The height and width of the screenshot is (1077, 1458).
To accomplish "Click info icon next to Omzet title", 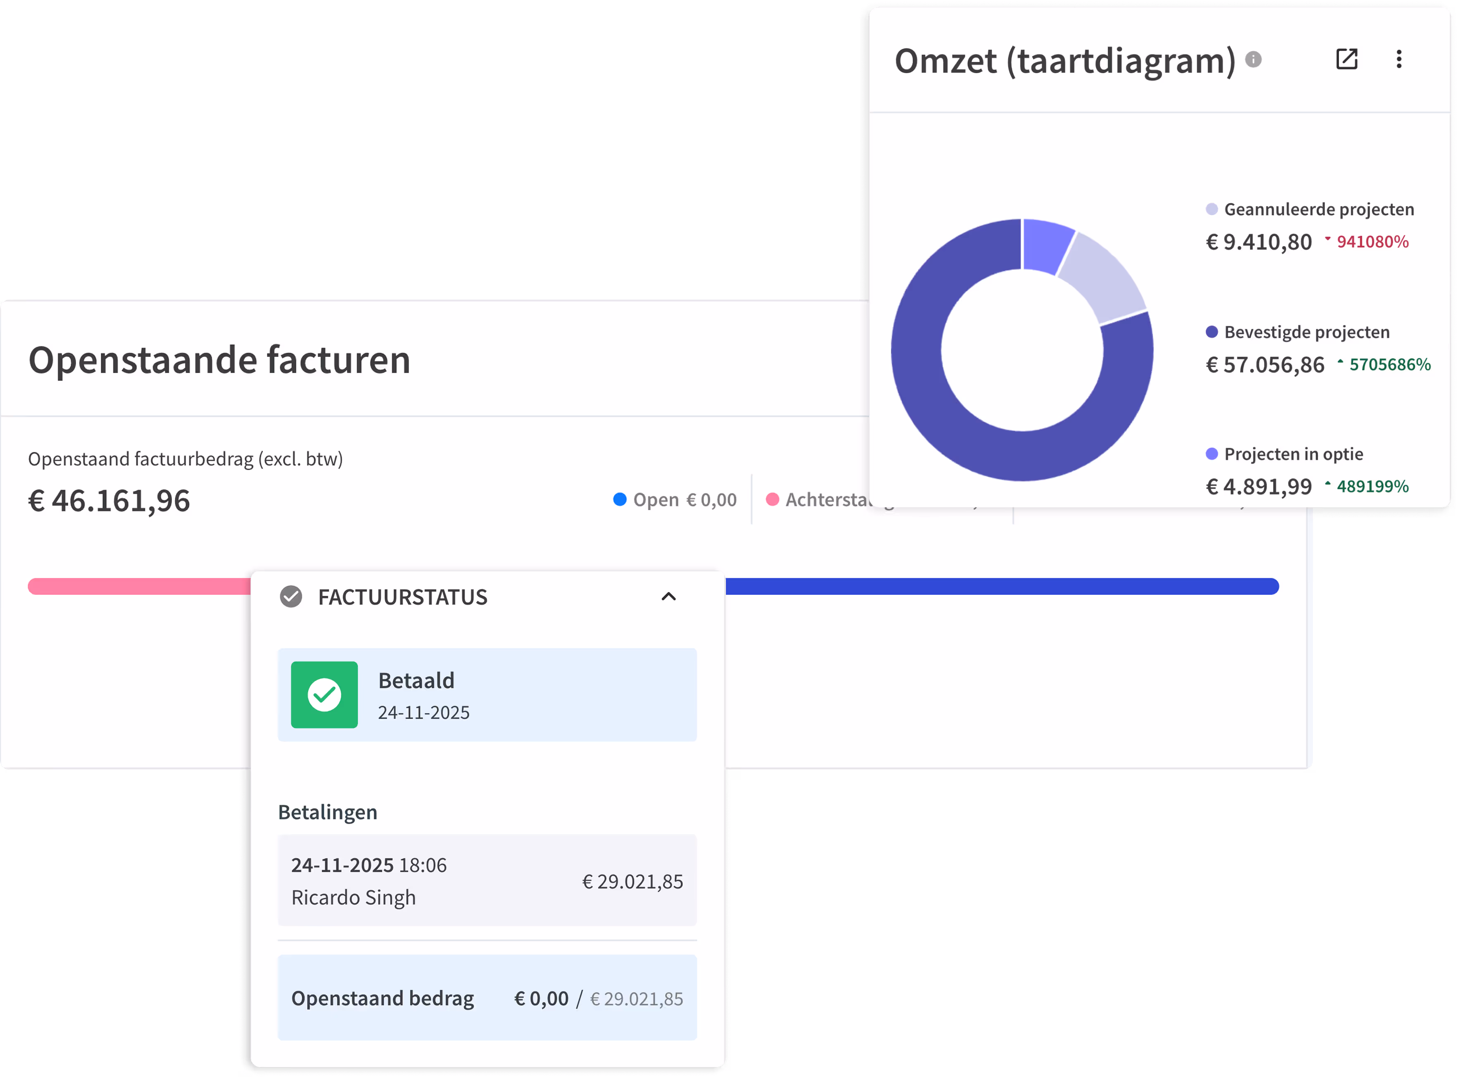I will (x=1253, y=59).
